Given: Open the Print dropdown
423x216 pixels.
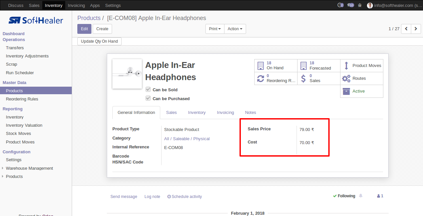Looking at the screenshot, I should (215, 29).
